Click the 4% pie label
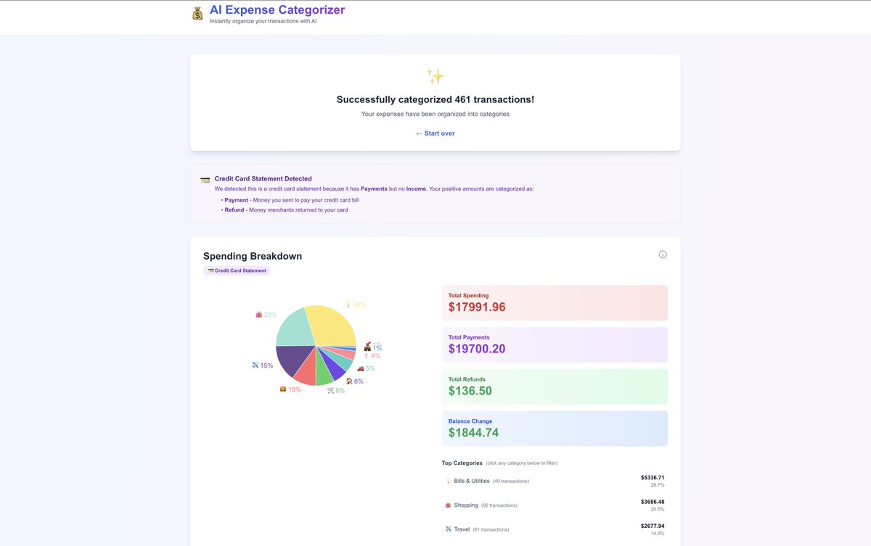Screen dimensions: 871x546 [372, 356]
